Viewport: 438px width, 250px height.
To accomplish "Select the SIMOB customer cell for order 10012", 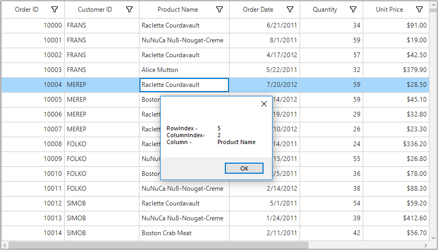I will [101, 203].
